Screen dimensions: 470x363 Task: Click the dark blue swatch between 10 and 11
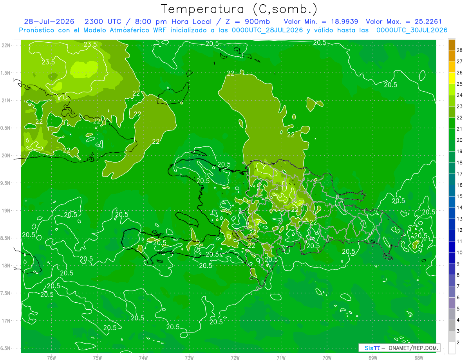click(x=452, y=247)
